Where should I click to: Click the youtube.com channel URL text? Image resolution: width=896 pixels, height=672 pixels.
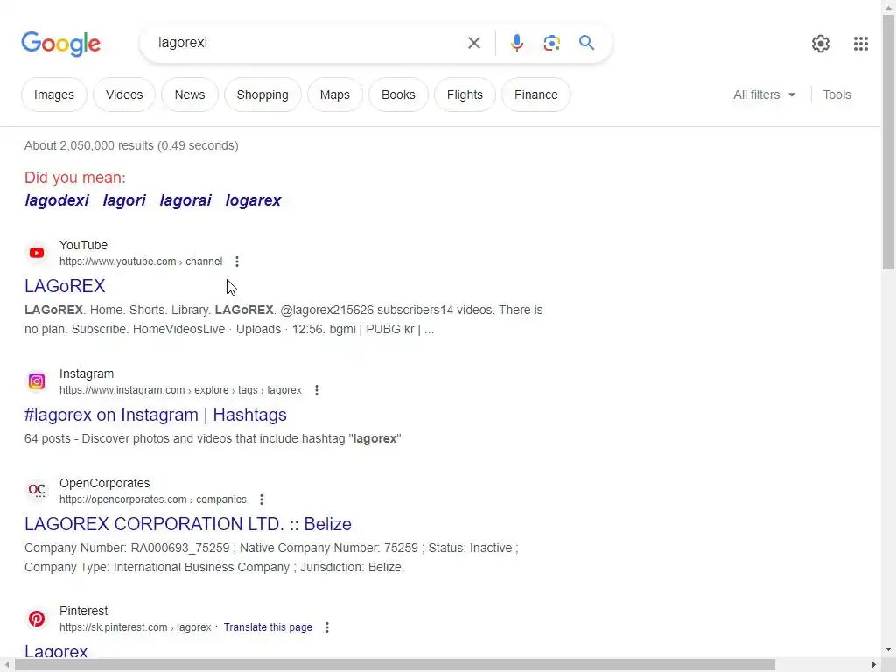[x=141, y=262]
